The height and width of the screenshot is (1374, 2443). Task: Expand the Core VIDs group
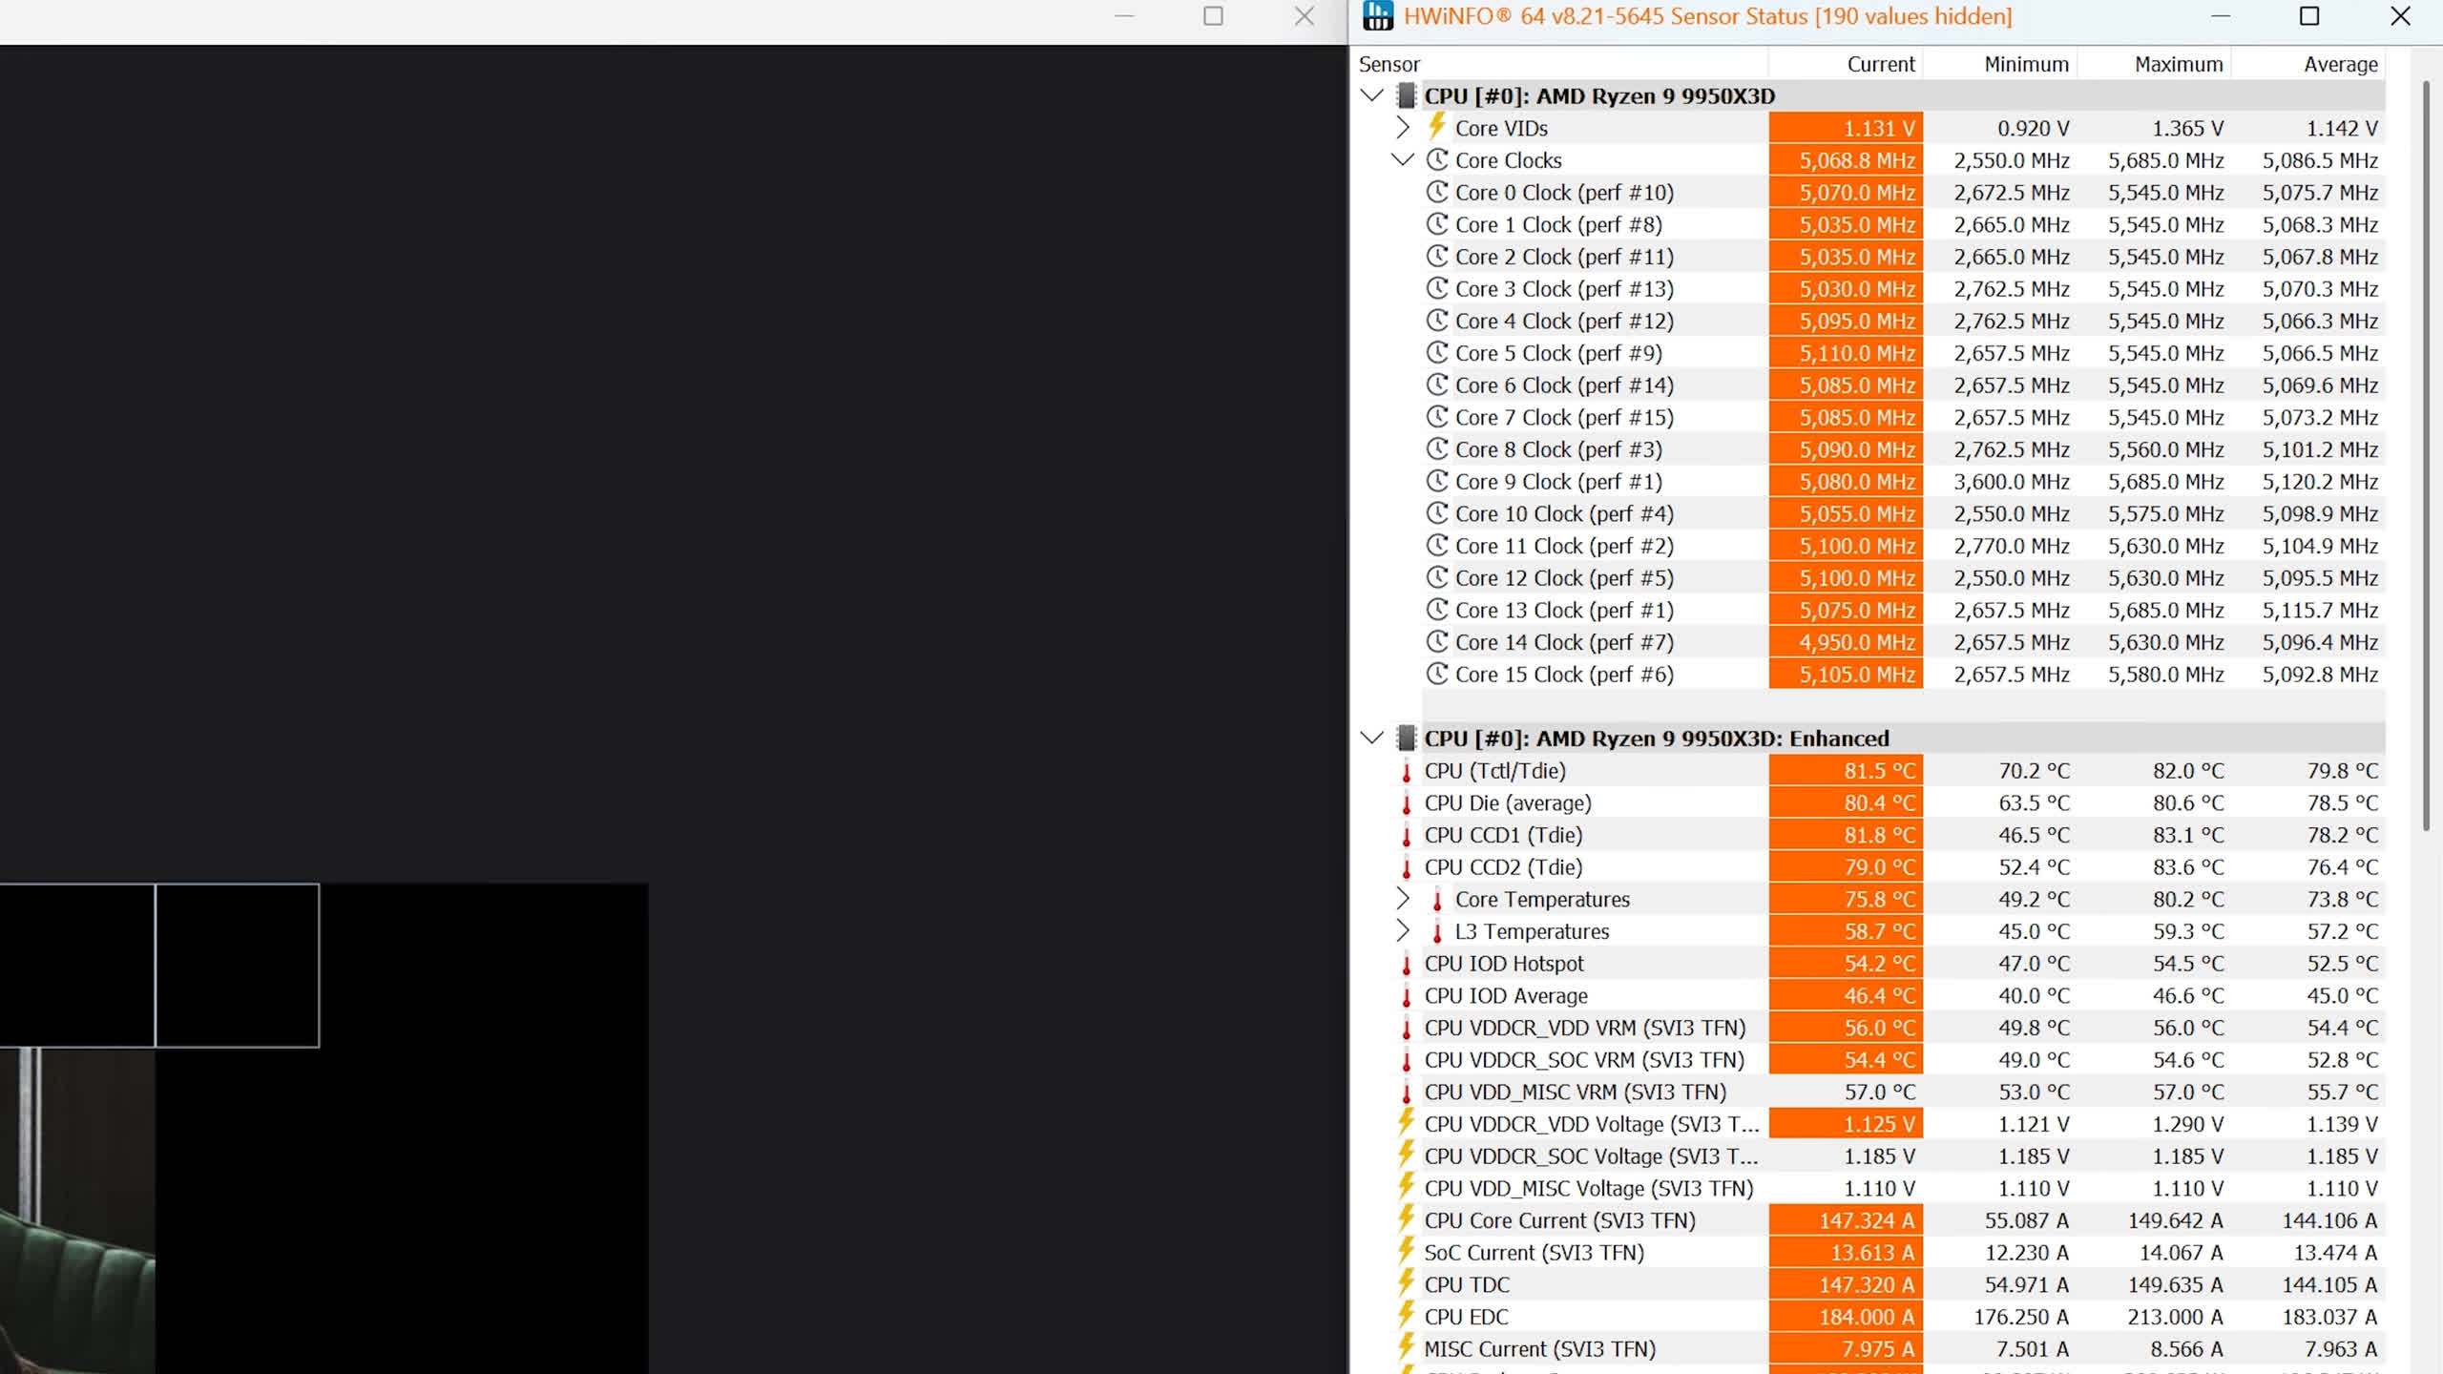[1402, 127]
